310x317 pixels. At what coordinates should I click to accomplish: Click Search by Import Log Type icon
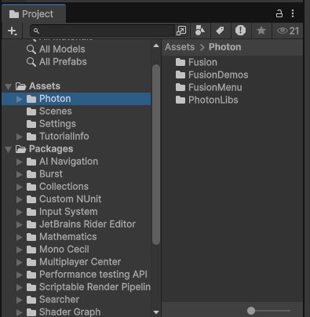[x=240, y=31]
